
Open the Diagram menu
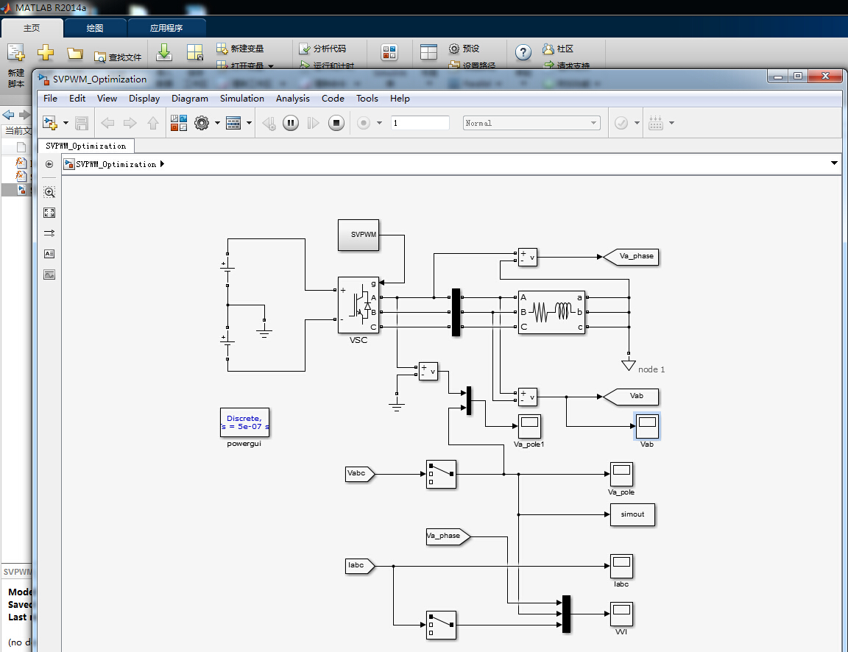(x=190, y=99)
